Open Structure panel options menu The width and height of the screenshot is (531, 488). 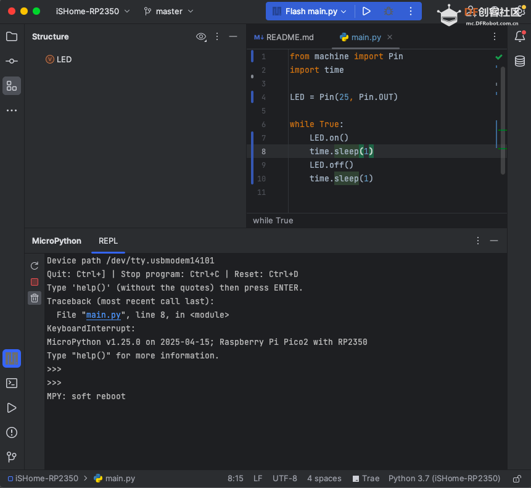pyautogui.click(x=217, y=36)
